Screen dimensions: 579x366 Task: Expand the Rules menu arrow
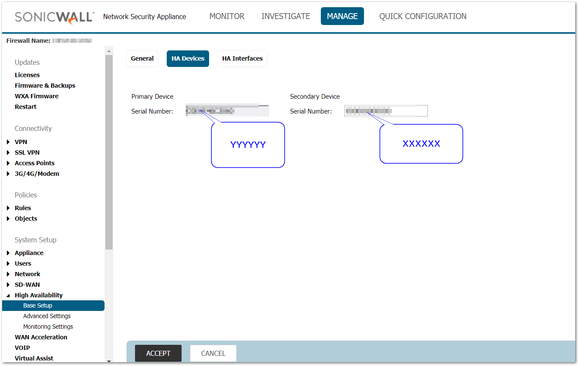point(8,208)
